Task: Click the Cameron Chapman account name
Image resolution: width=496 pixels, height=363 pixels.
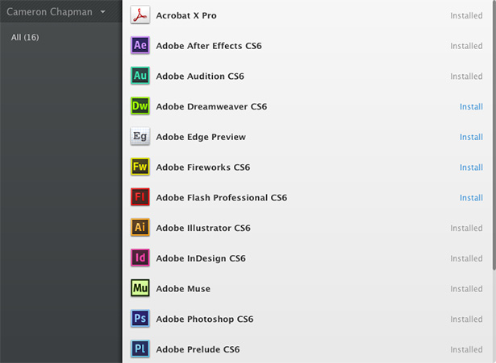Action: click(50, 12)
